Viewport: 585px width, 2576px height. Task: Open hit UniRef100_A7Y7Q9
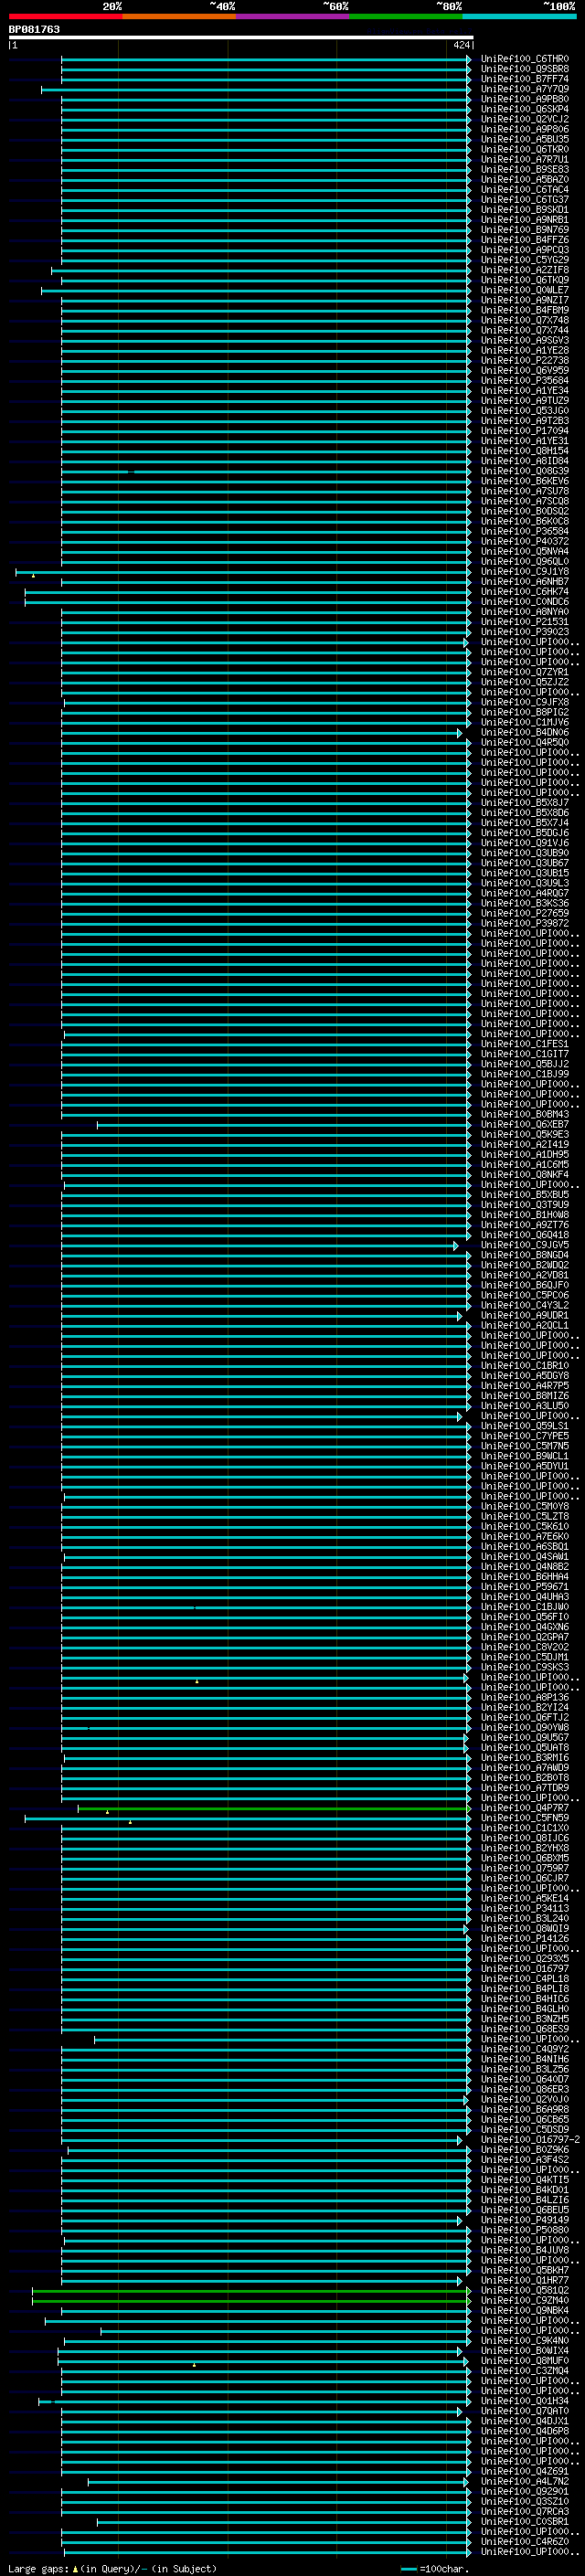(524, 89)
